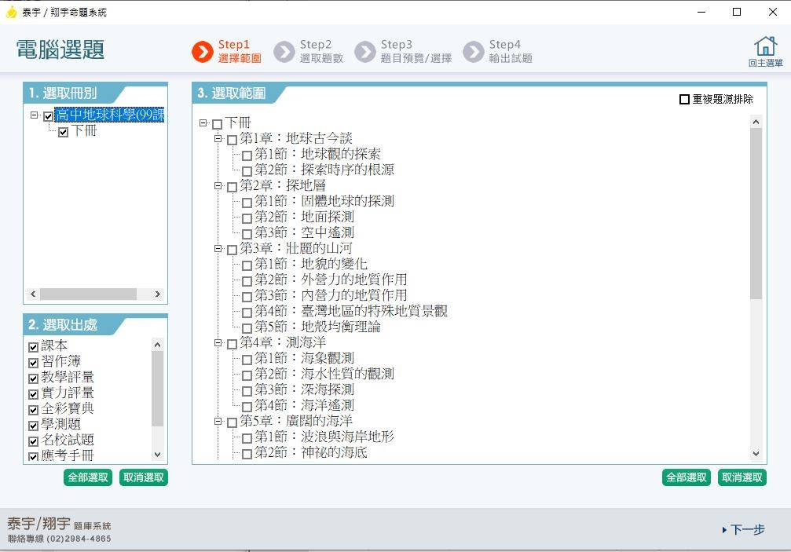791x552 pixels.
Task: Click 選取冊別 horizontal scrollbar left arrow
Action: [x=33, y=294]
